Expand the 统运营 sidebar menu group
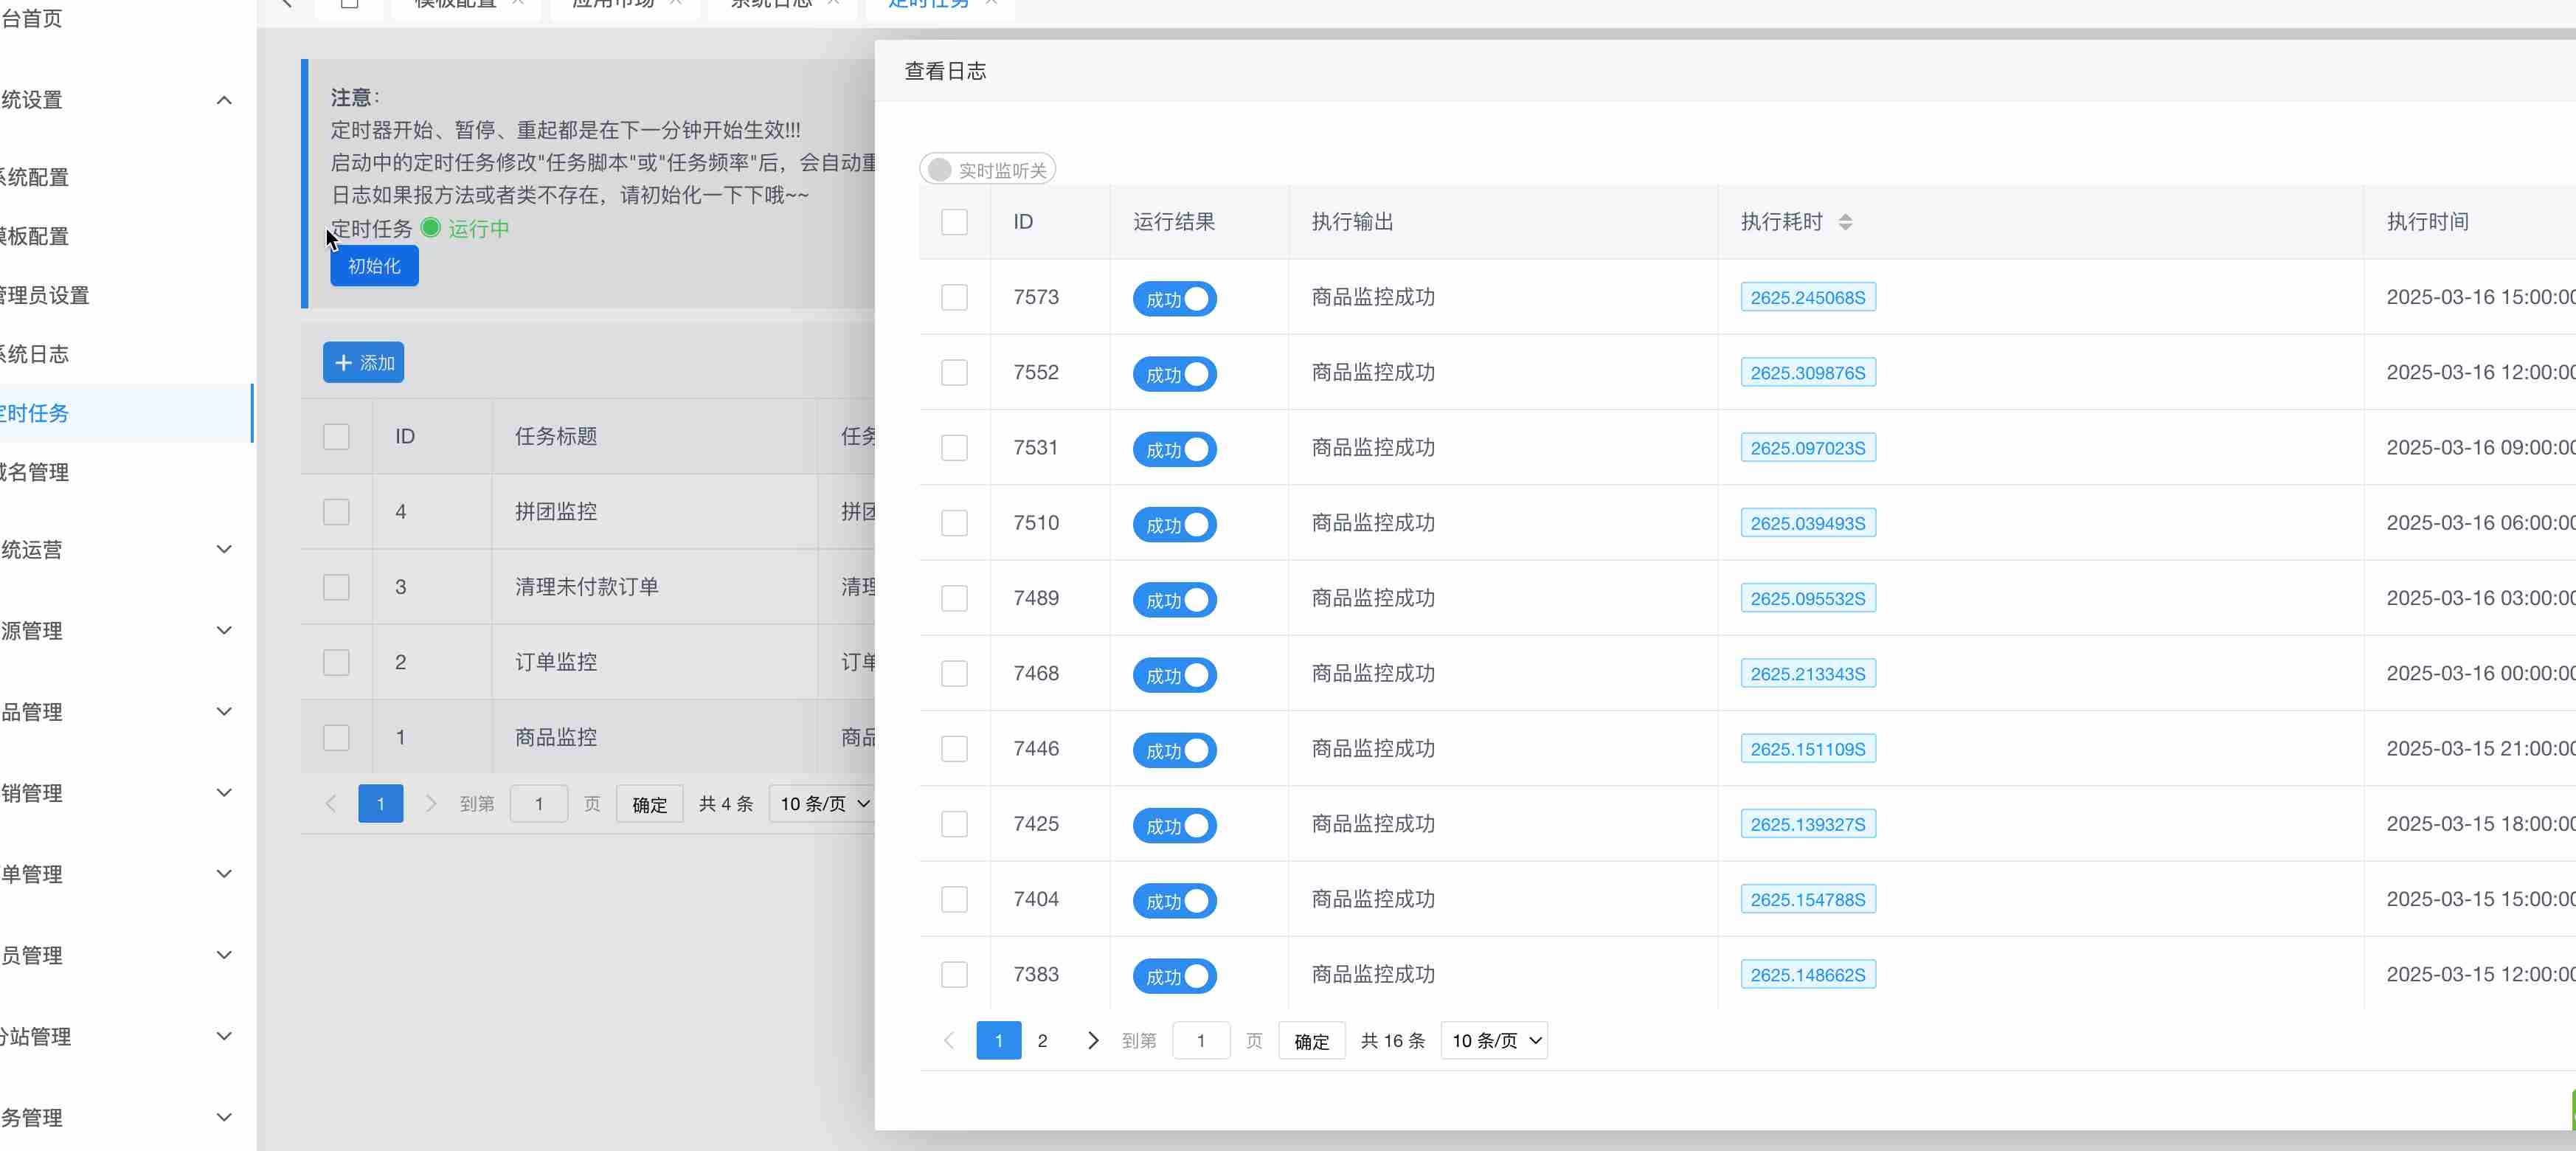Screen dimensions: 2576x1151 pos(120,549)
